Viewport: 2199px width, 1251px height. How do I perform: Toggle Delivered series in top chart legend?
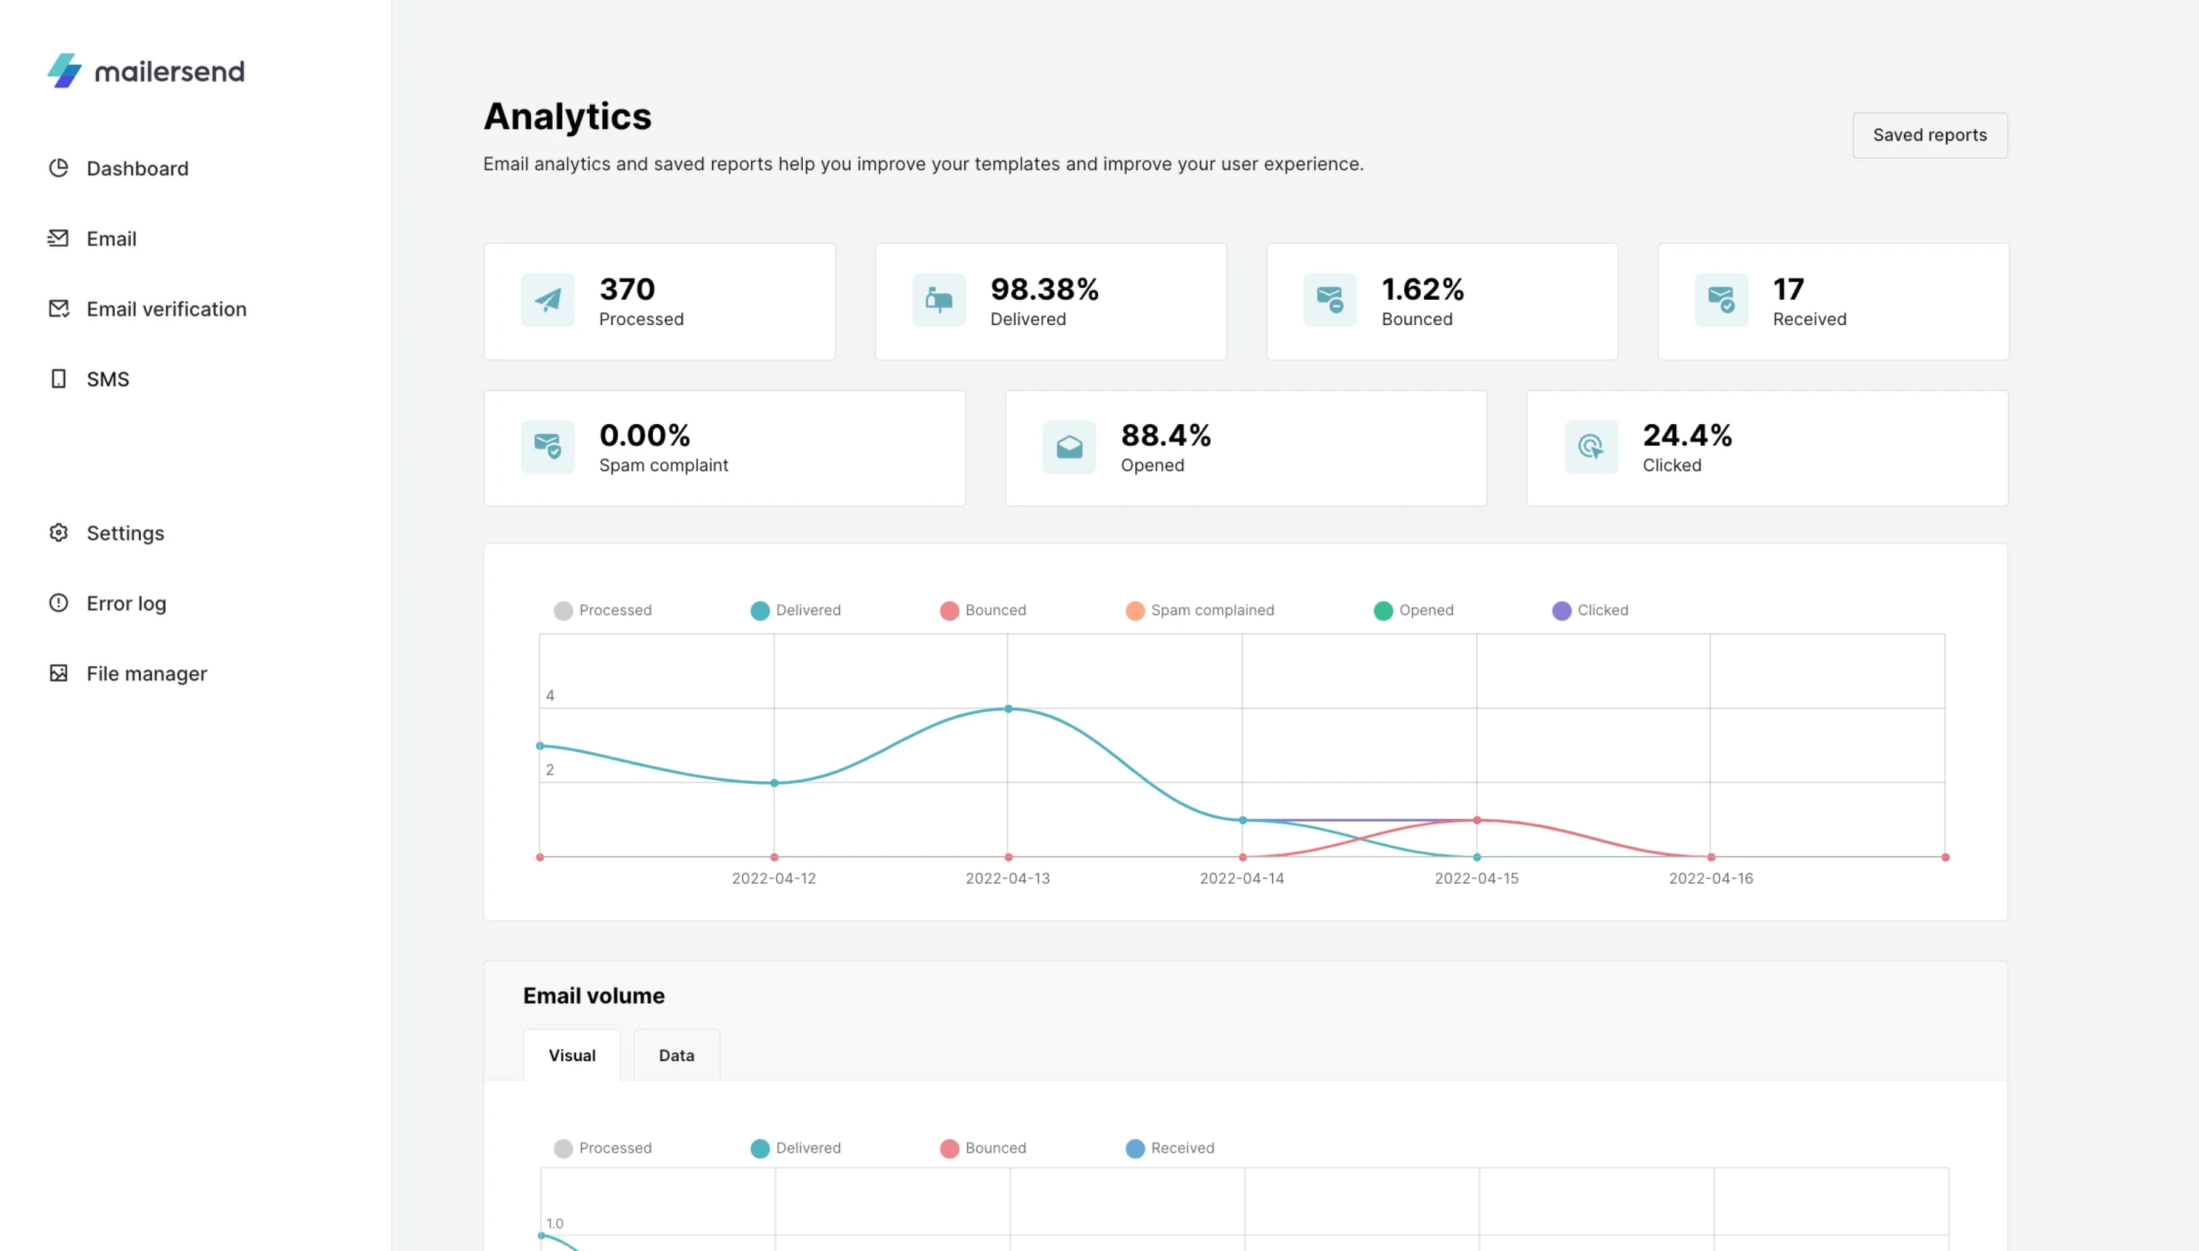pos(796,610)
